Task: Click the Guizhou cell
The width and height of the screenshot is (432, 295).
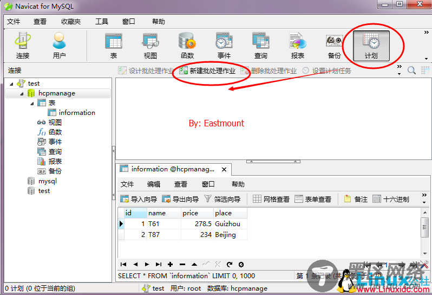Action: click(x=230, y=224)
